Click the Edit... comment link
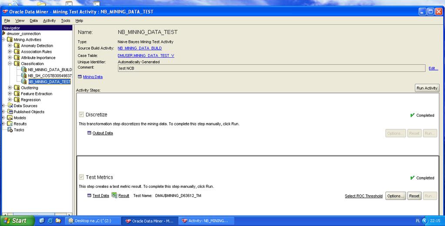This screenshot has width=445, height=226. pos(433,68)
